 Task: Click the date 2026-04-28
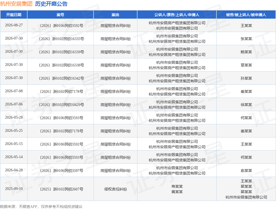point(14,170)
